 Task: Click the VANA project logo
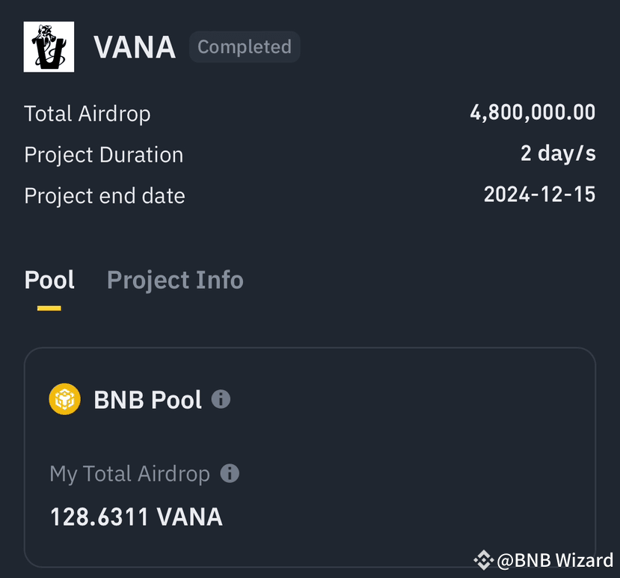[x=49, y=46]
